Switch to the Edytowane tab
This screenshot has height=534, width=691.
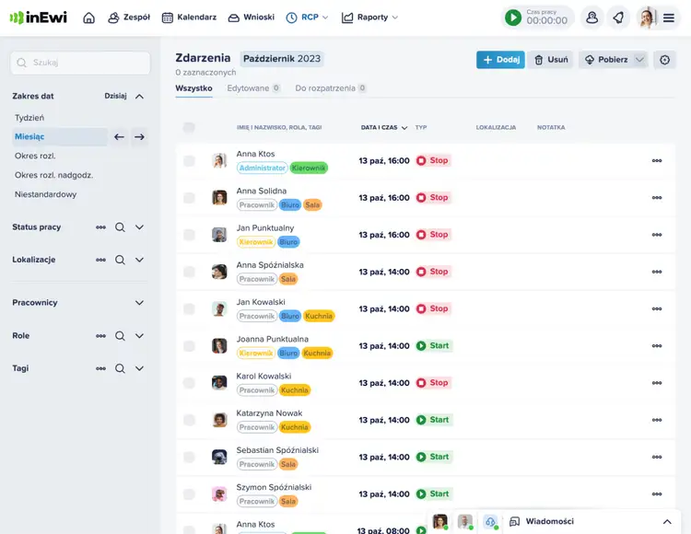coord(248,88)
